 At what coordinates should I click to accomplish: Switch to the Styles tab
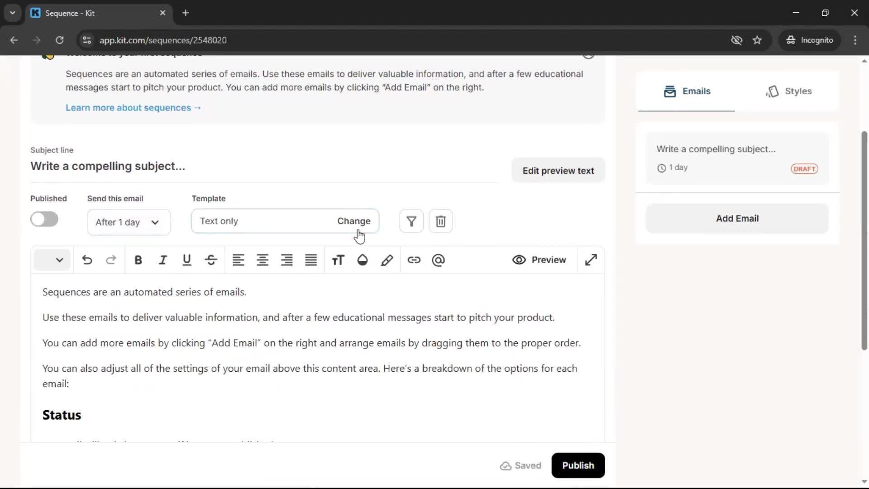(x=789, y=91)
